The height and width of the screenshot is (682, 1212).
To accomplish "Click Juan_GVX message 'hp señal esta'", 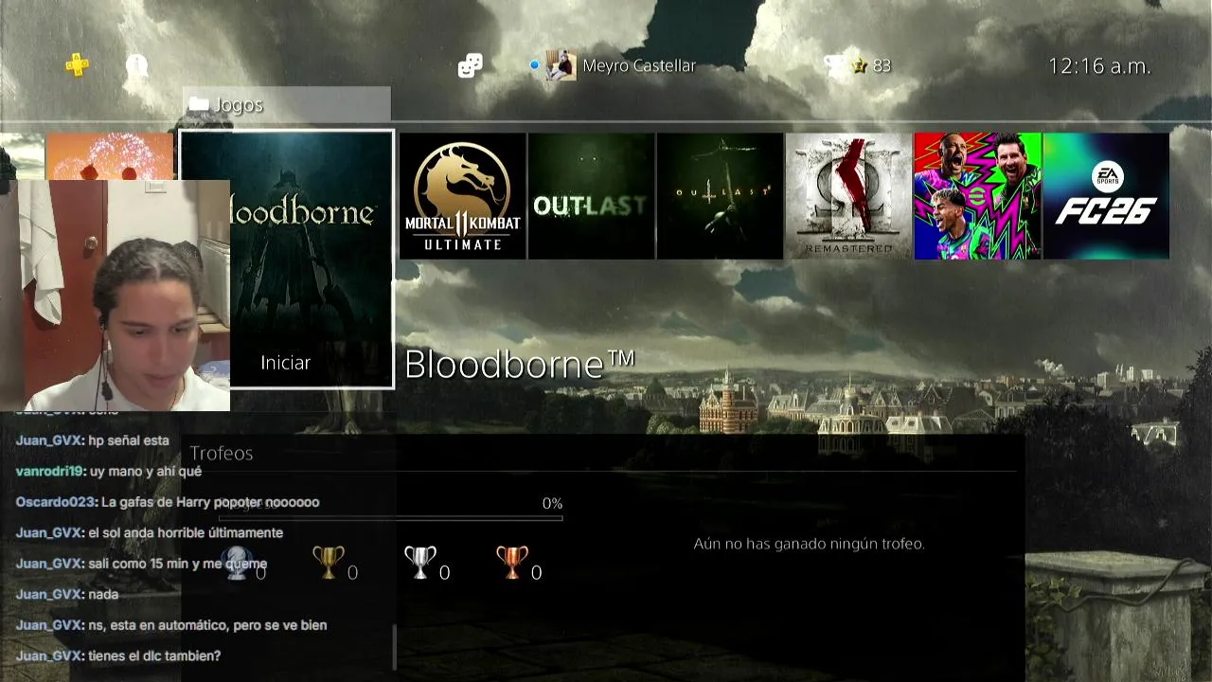I will click(93, 440).
